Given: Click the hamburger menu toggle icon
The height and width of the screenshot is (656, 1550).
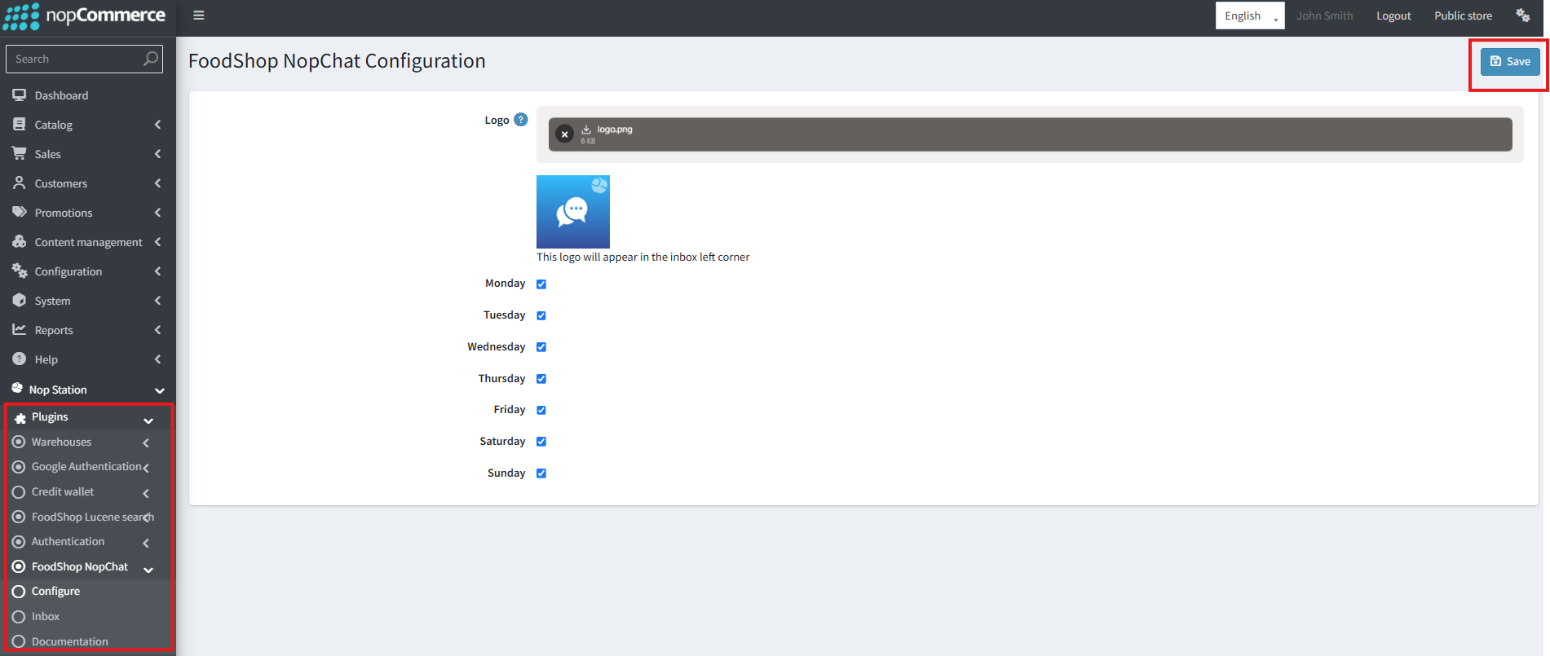Looking at the screenshot, I should pyautogui.click(x=198, y=15).
